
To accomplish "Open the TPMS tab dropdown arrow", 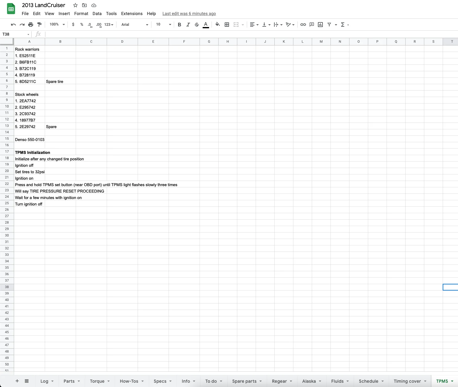I will pyautogui.click(x=452, y=381).
